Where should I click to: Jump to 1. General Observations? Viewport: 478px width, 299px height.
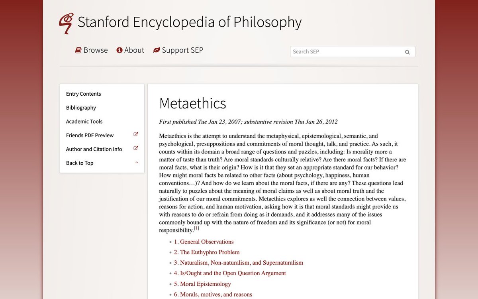click(x=204, y=242)
